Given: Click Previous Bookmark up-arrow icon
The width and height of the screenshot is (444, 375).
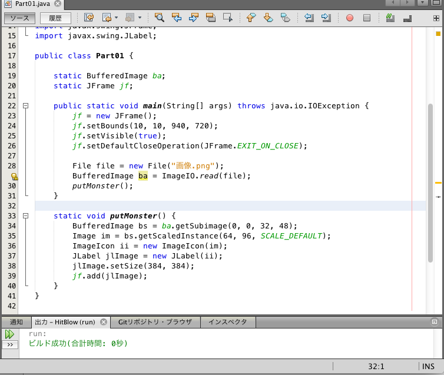Looking at the screenshot, I should (251, 18).
